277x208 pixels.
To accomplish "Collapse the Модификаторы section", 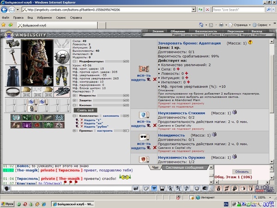I will pos(74,61).
